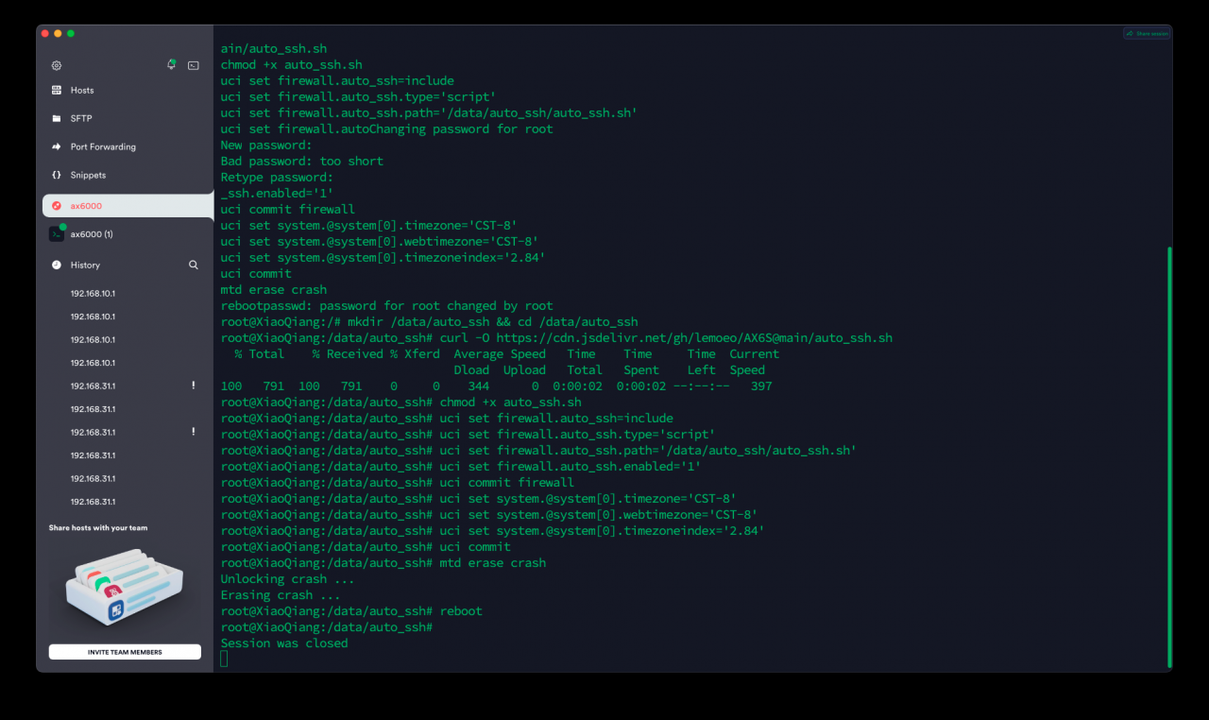Viewport: 1209px width, 720px height.
Task: Launch a local terminal via terminal icon
Action: click(194, 65)
